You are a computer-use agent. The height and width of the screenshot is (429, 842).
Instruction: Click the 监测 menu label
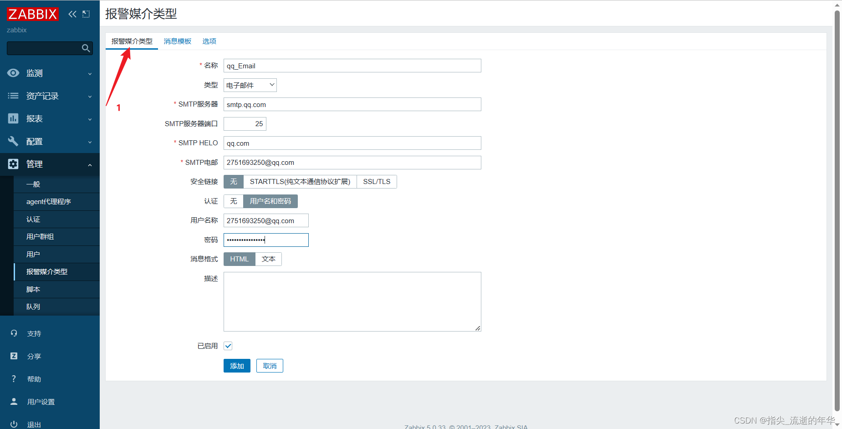tap(35, 73)
